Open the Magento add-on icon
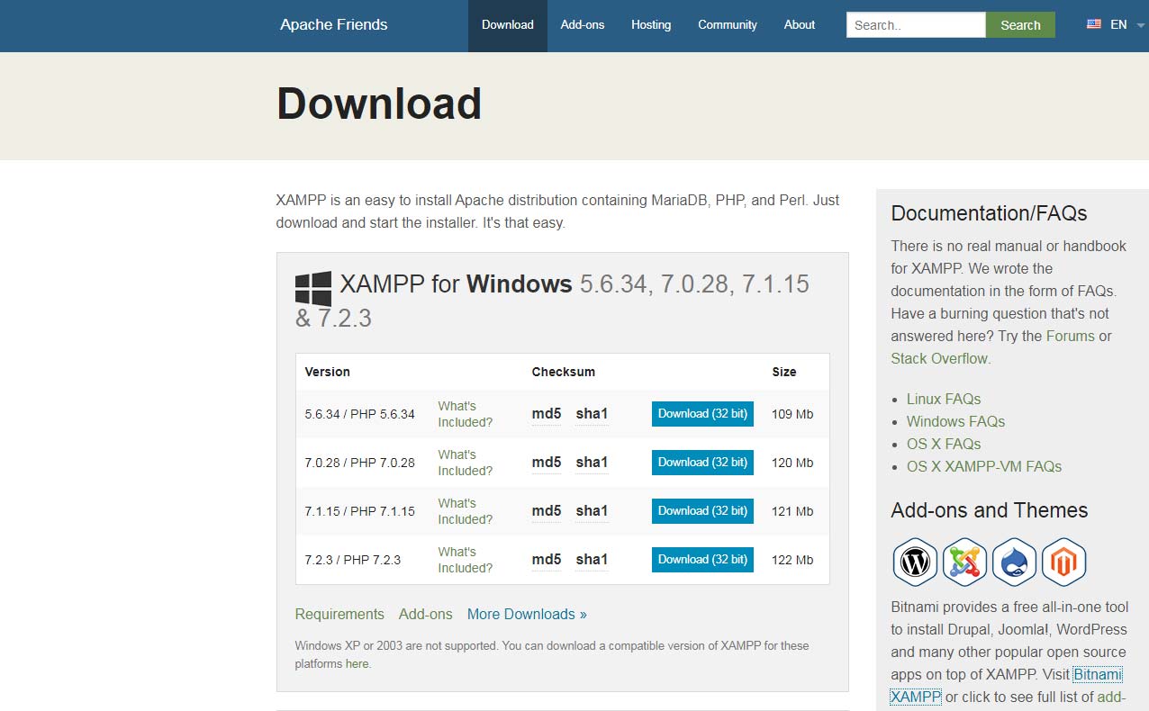The width and height of the screenshot is (1149, 711). click(1063, 562)
